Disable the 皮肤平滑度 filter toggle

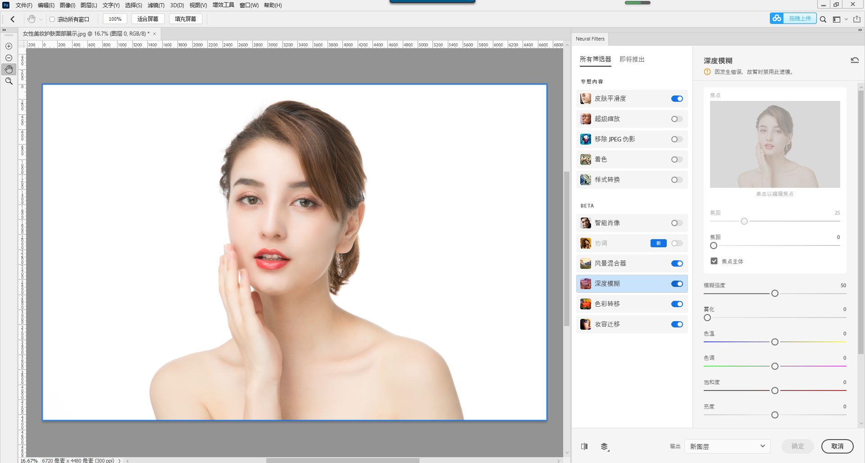pos(677,99)
